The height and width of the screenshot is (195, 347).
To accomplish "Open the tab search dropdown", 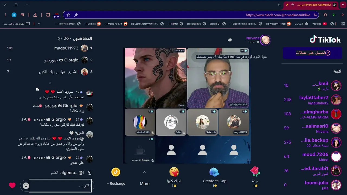I will point(343,5).
